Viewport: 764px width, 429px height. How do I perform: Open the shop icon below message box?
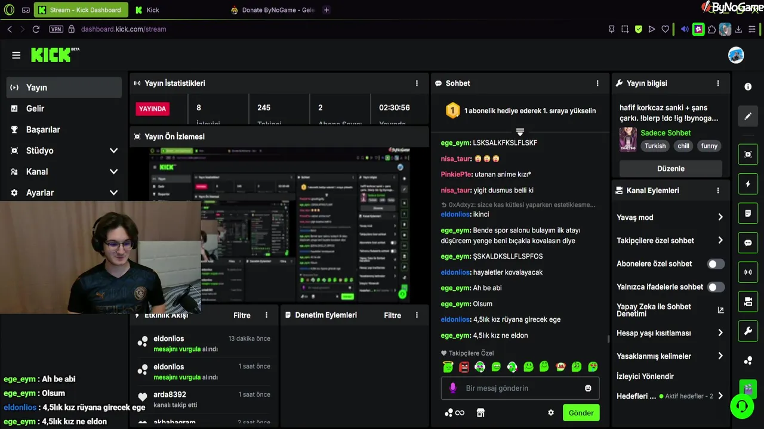click(x=480, y=412)
